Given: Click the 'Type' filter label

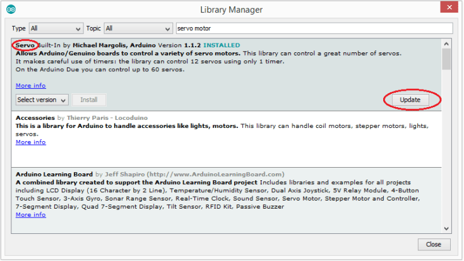Looking at the screenshot, I should (19, 28).
